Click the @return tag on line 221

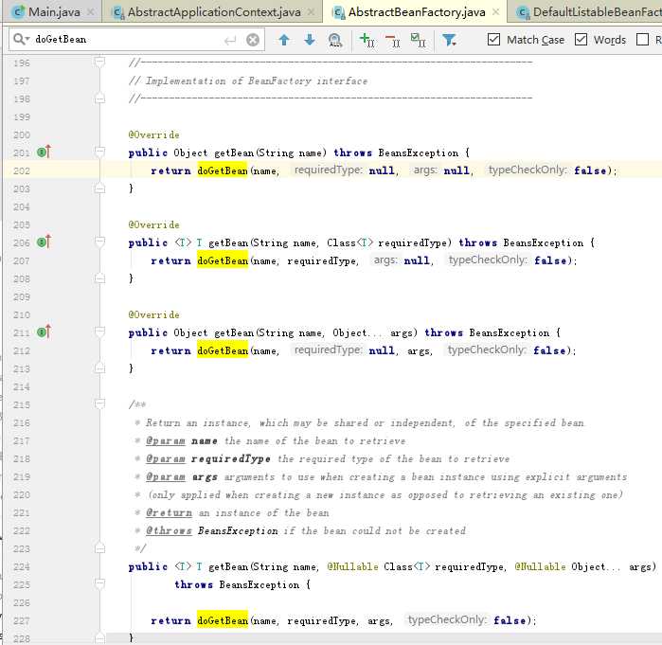tap(169, 512)
